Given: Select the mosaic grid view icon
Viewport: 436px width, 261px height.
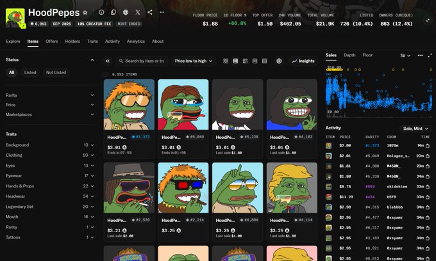Looking at the screenshot, I should [x=245, y=61].
